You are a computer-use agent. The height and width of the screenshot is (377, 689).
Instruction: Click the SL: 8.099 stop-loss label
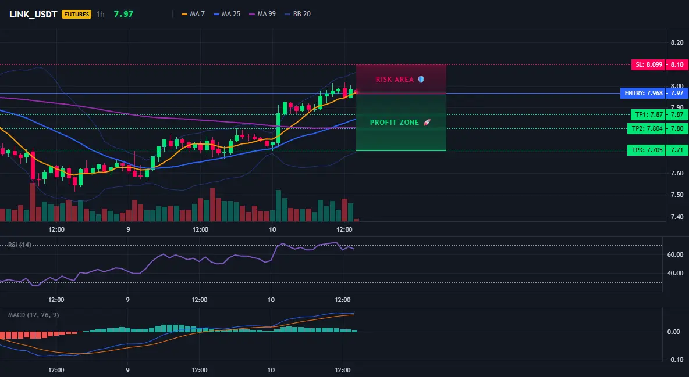[x=649, y=64]
